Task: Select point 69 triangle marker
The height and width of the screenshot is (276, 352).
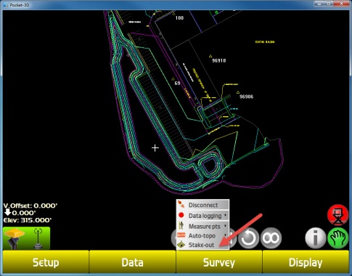Action: tap(173, 79)
